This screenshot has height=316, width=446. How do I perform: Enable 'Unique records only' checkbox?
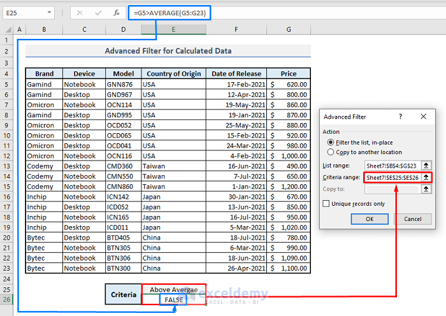tap(327, 204)
